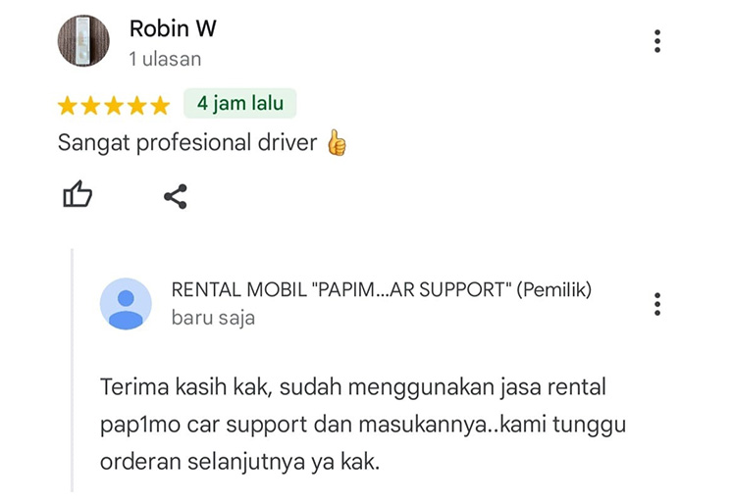The width and height of the screenshot is (732, 504).
Task: Open the three-dot menu on the owner's reply
Action: click(x=657, y=304)
